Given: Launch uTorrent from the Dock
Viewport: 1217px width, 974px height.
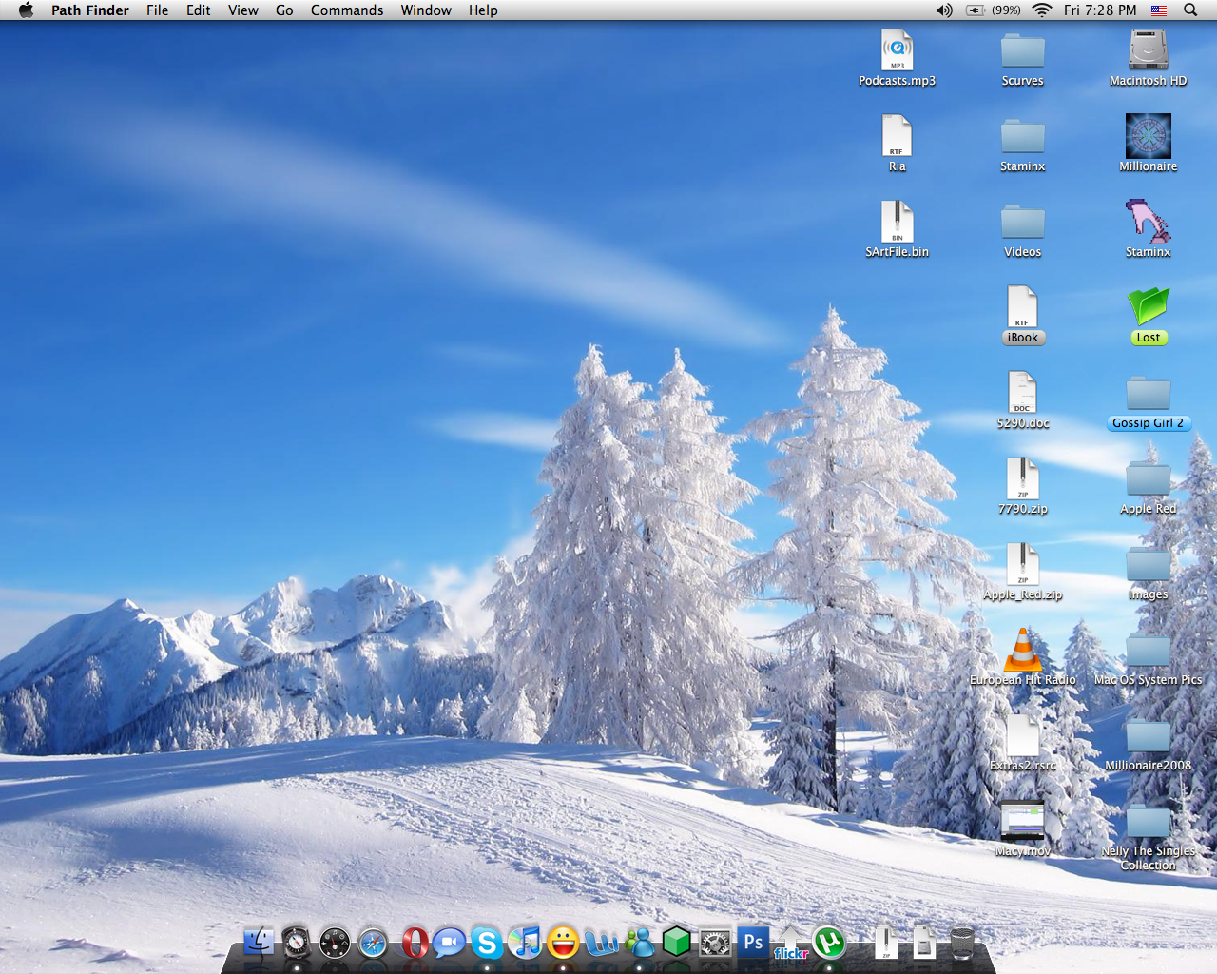Looking at the screenshot, I should pos(829,943).
